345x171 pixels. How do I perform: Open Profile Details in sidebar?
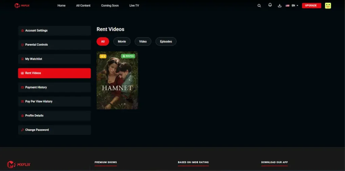(x=54, y=116)
